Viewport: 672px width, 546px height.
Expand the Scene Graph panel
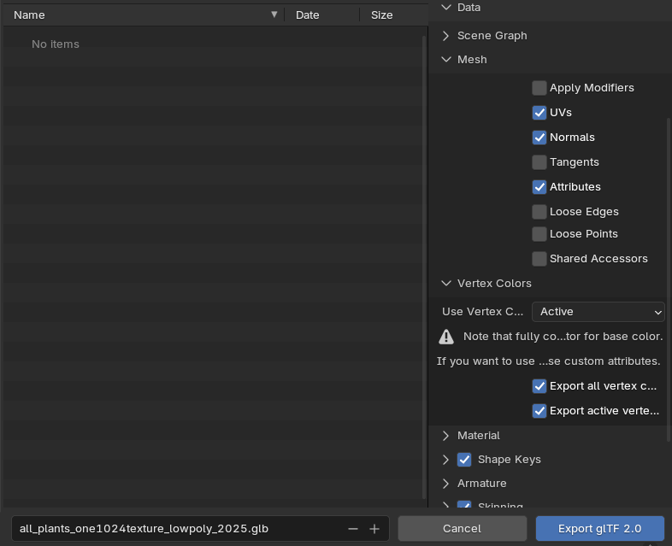(x=446, y=36)
